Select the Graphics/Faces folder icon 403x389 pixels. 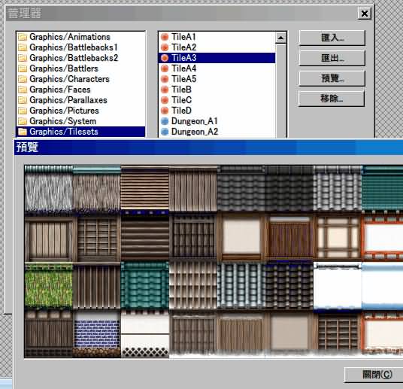click(x=23, y=90)
